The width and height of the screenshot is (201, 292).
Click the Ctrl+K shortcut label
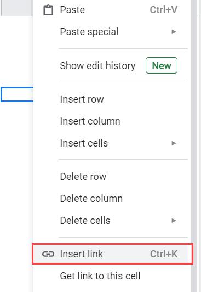click(164, 254)
